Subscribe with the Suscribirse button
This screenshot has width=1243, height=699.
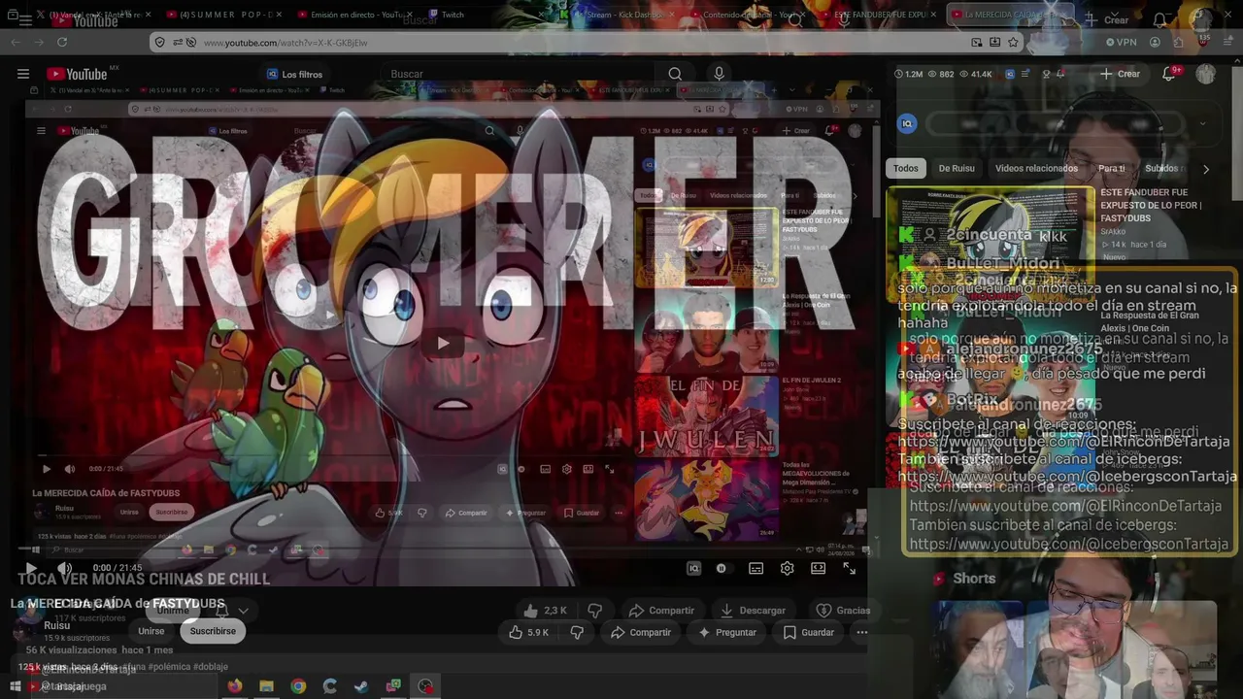(x=213, y=631)
